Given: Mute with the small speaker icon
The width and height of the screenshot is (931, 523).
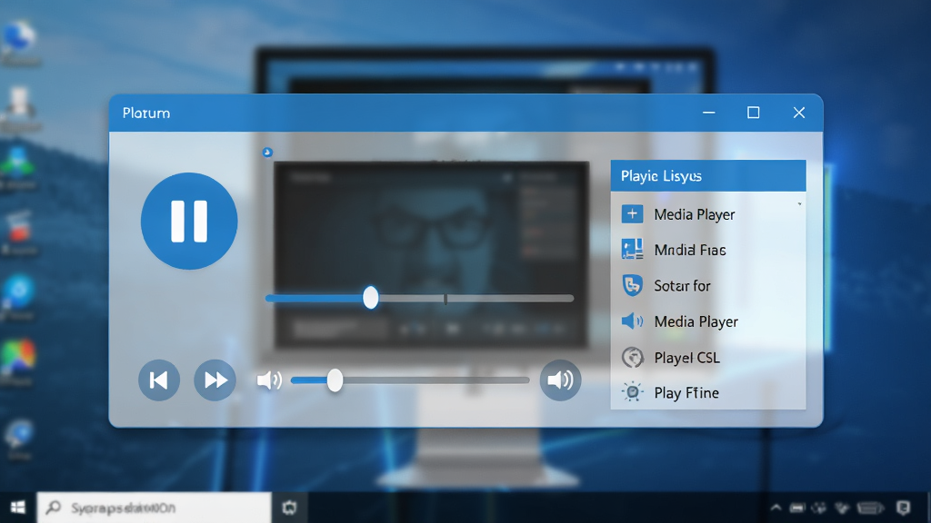Looking at the screenshot, I should pyautogui.click(x=269, y=380).
